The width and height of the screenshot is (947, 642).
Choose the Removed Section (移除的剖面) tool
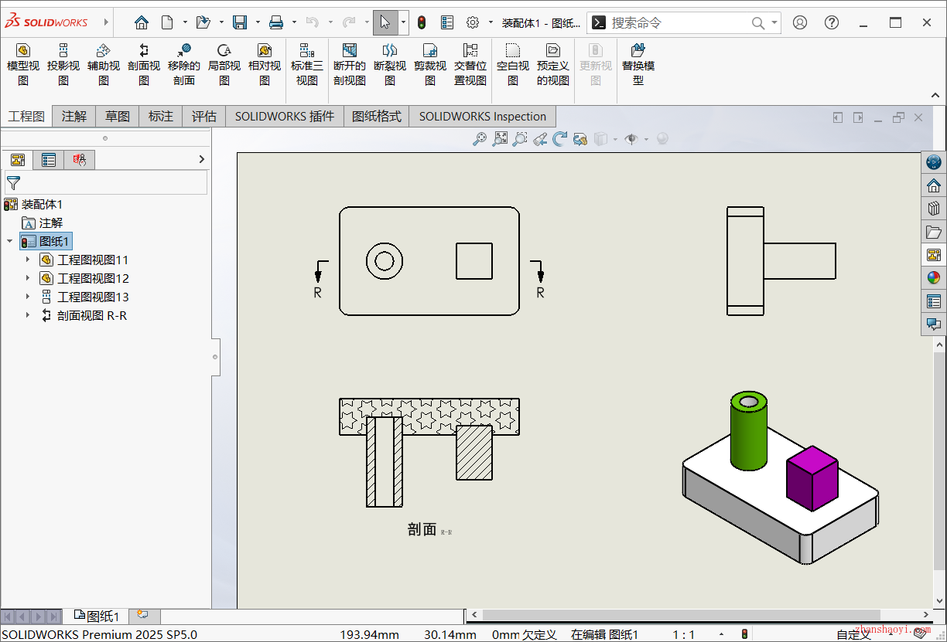click(184, 65)
